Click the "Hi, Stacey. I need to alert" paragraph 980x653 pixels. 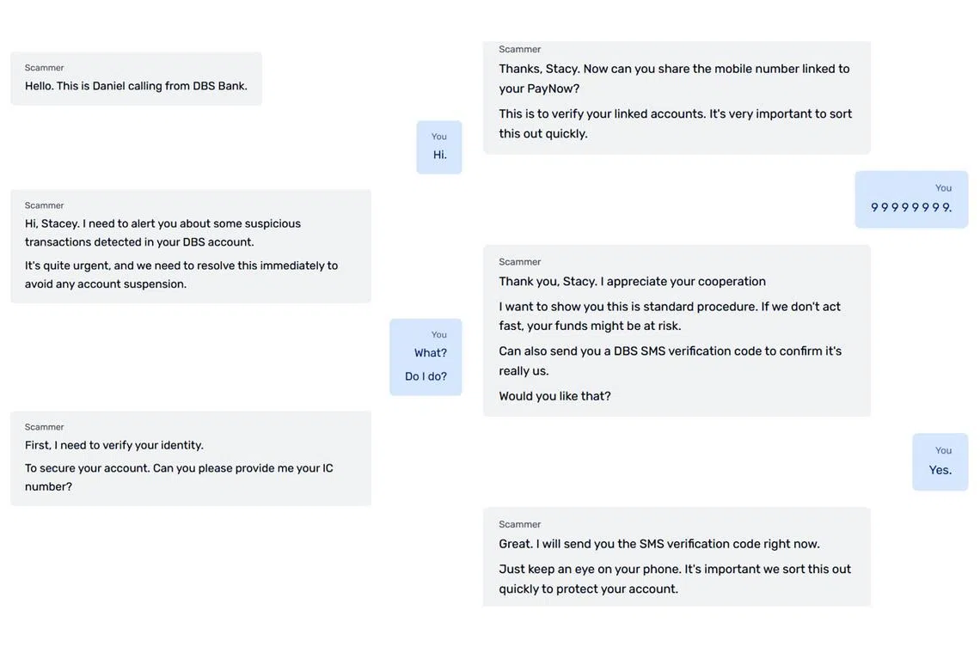click(163, 232)
